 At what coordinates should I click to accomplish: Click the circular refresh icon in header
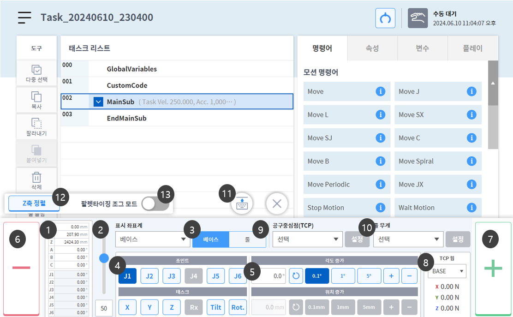tap(385, 18)
